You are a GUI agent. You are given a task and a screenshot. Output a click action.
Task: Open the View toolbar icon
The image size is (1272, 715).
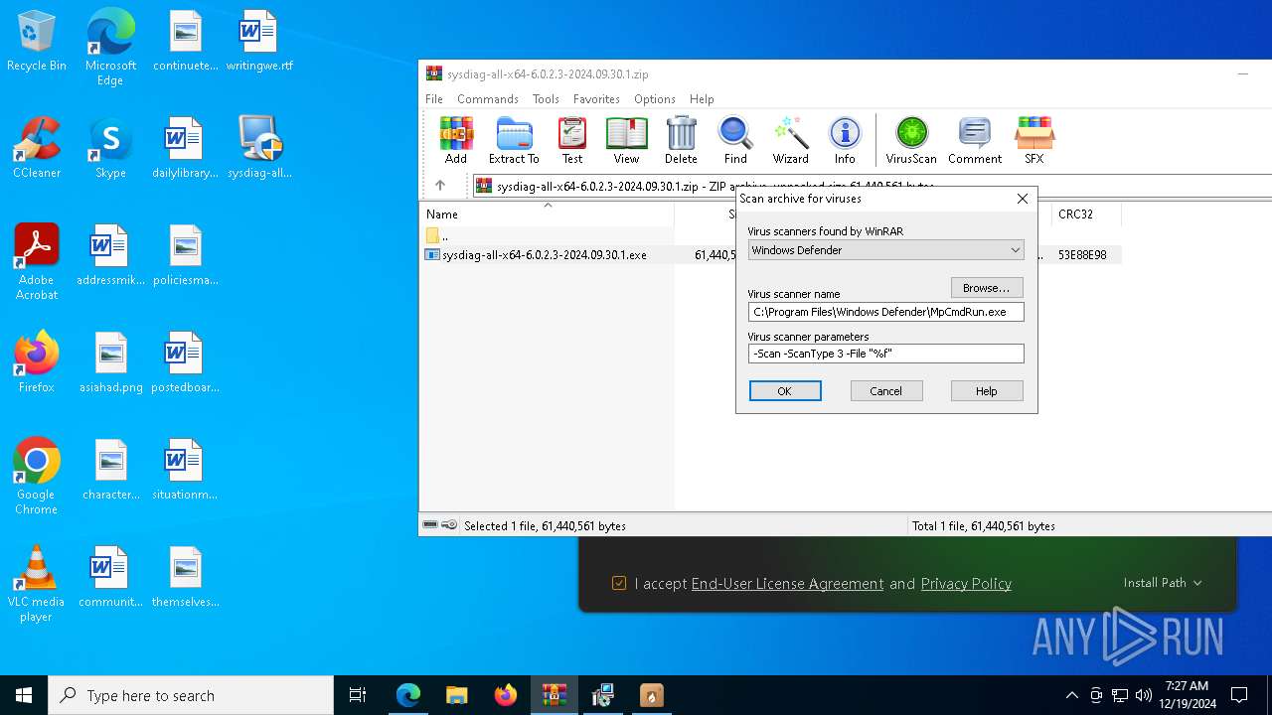click(626, 140)
